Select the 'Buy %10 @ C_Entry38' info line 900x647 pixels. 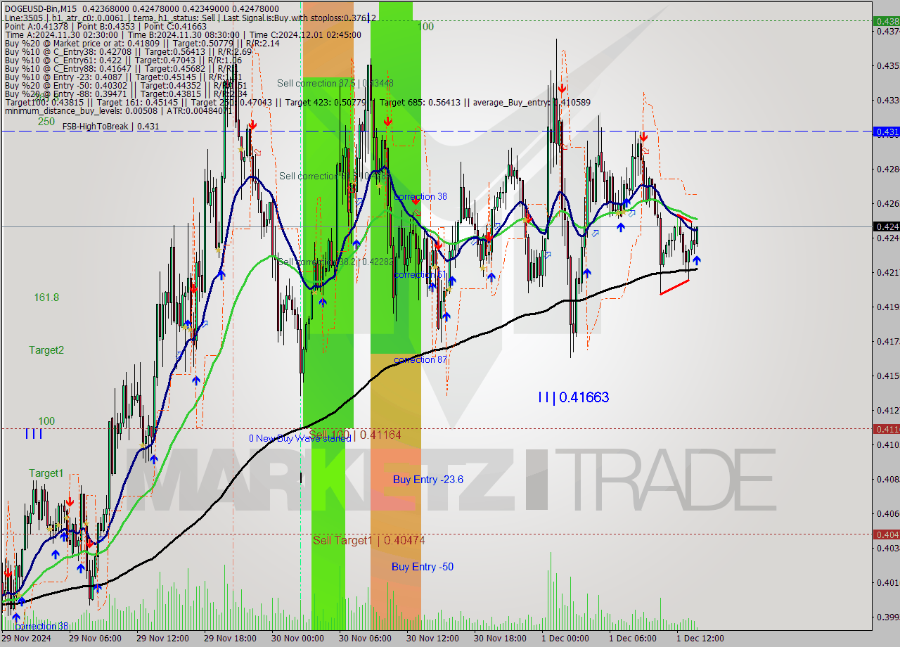click(128, 52)
